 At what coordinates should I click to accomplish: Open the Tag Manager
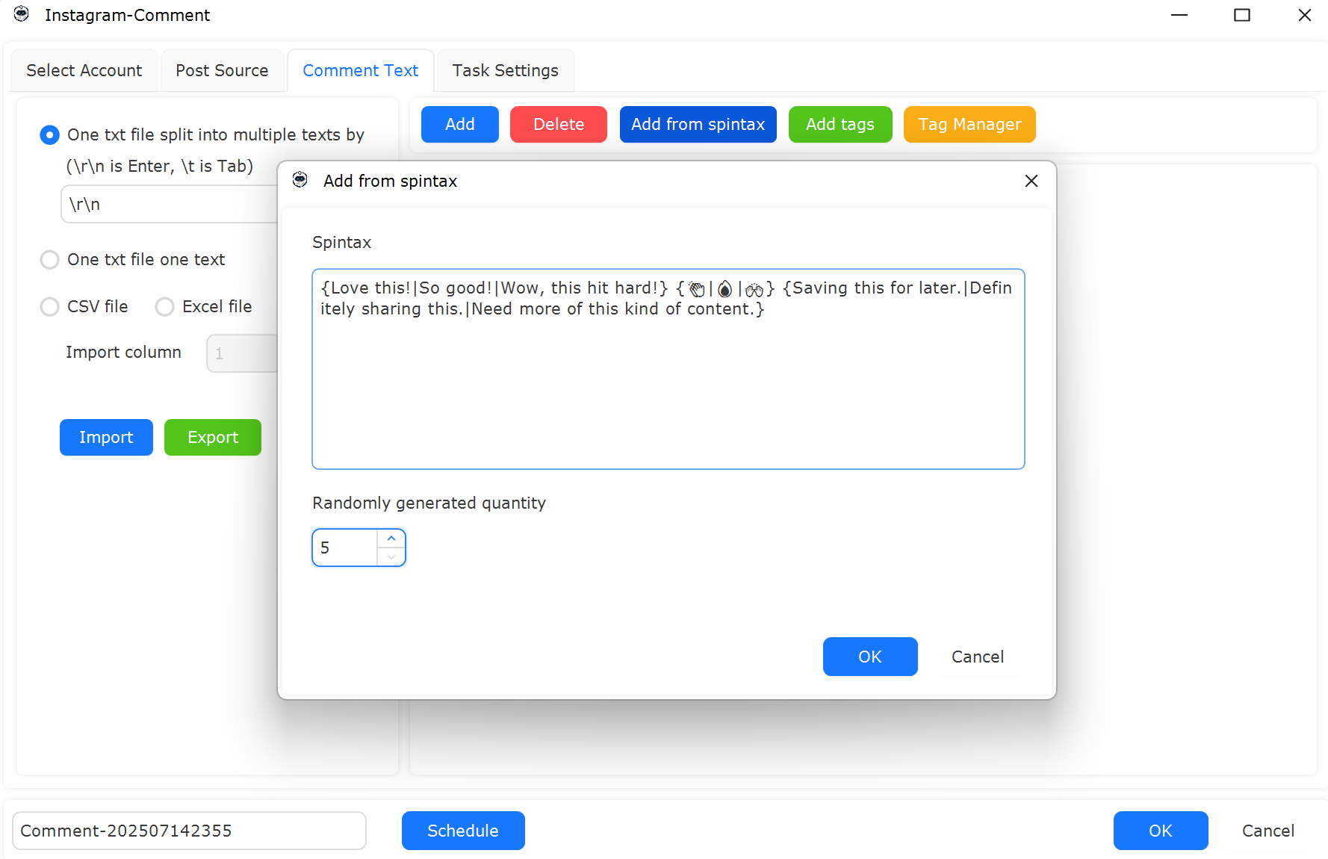click(x=969, y=124)
